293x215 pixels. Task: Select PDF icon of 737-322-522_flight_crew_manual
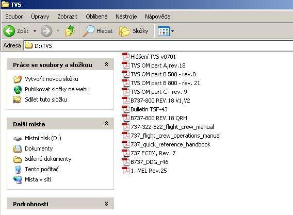coord(126,127)
